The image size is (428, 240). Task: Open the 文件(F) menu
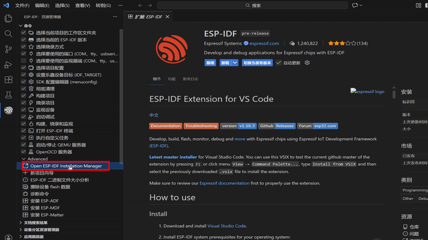[x=22, y=6]
